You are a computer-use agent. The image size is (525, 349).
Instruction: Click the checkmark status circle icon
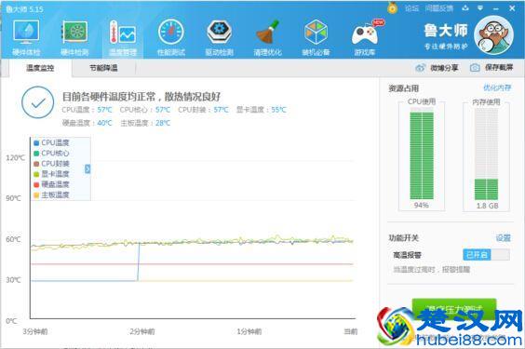coord(38,102)
